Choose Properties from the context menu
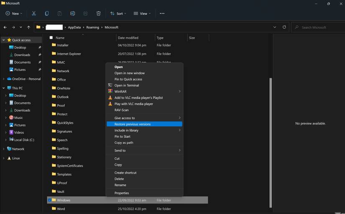 (x=122, y=193)
